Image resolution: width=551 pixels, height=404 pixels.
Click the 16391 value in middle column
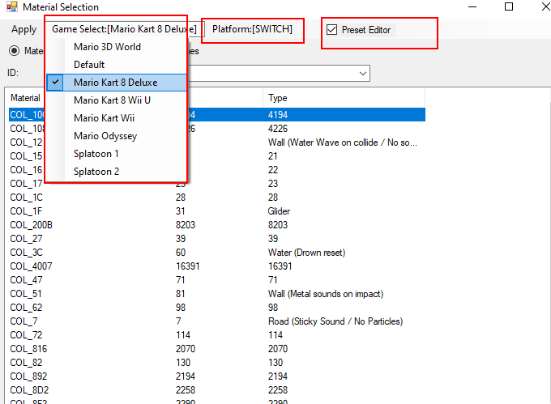[188, 266]
